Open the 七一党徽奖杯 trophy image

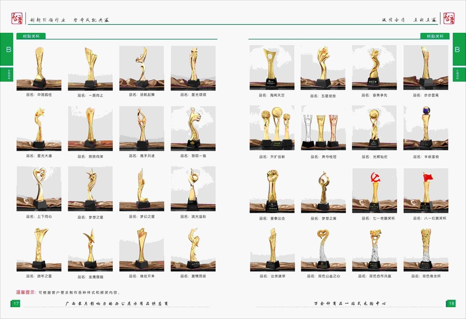coord(374,190)
